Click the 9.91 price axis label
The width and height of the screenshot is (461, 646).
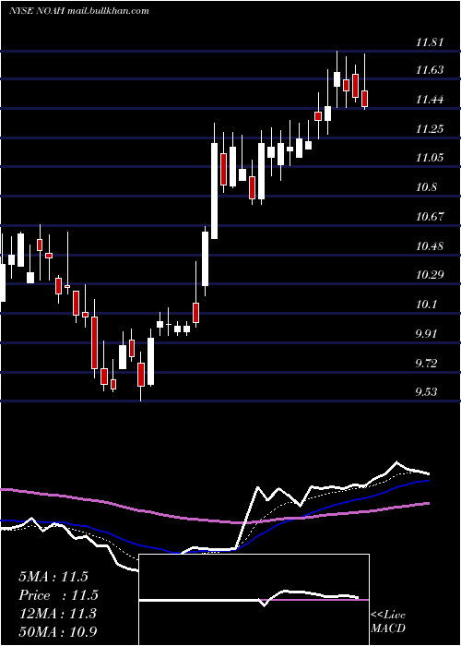click(426, 333)
